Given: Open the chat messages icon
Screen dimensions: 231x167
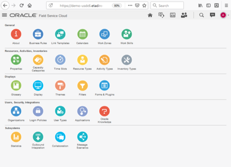Looking at the screenshot, I should [x=213, y=15].
